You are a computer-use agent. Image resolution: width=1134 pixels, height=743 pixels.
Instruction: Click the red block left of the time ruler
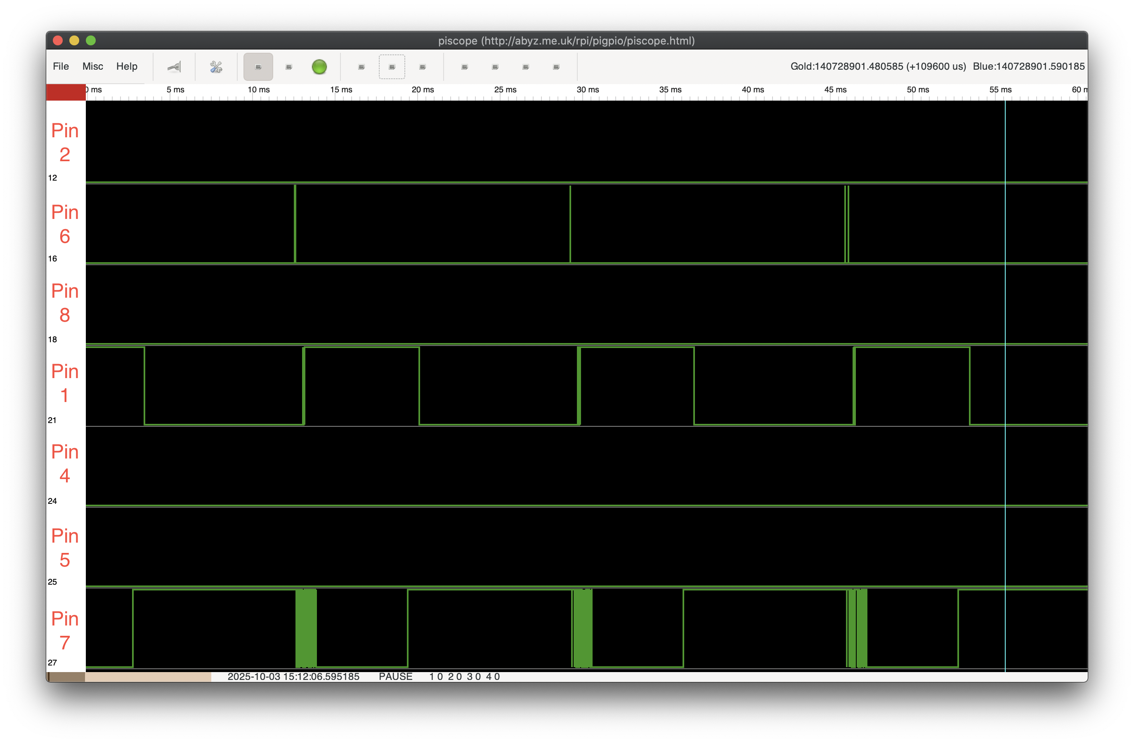pyautogui.click(x=66, y=92)
